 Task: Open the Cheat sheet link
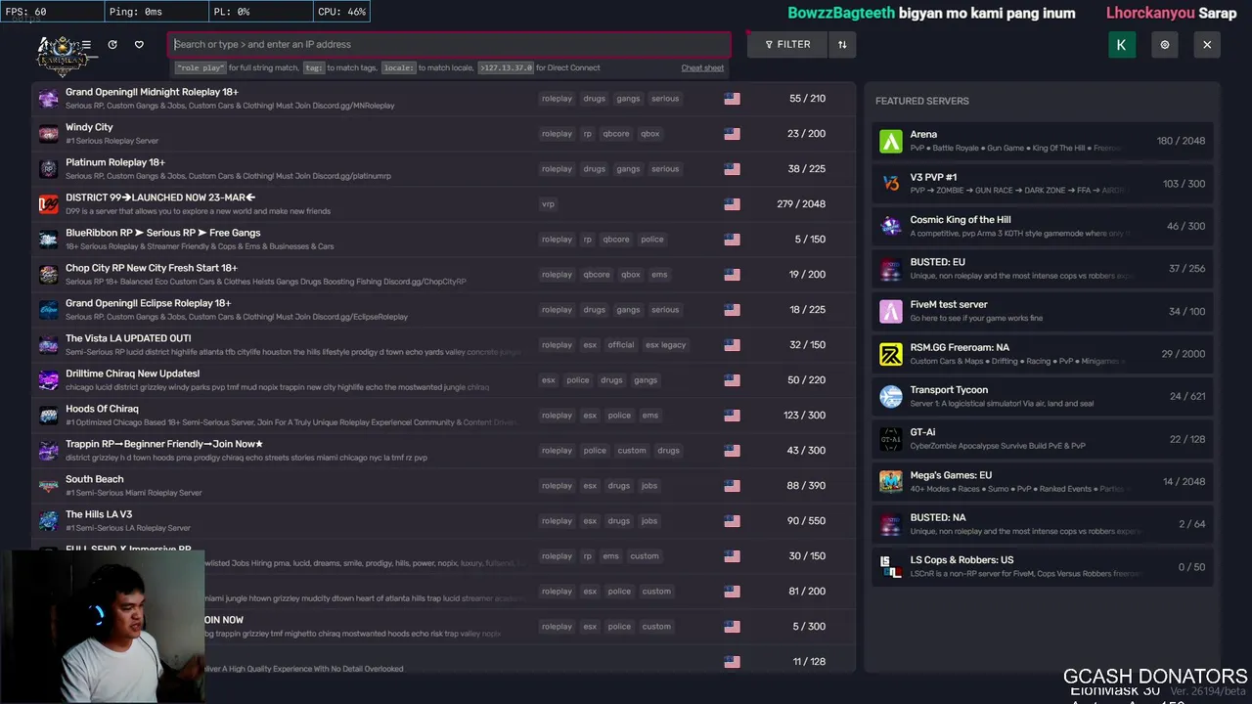702,68
